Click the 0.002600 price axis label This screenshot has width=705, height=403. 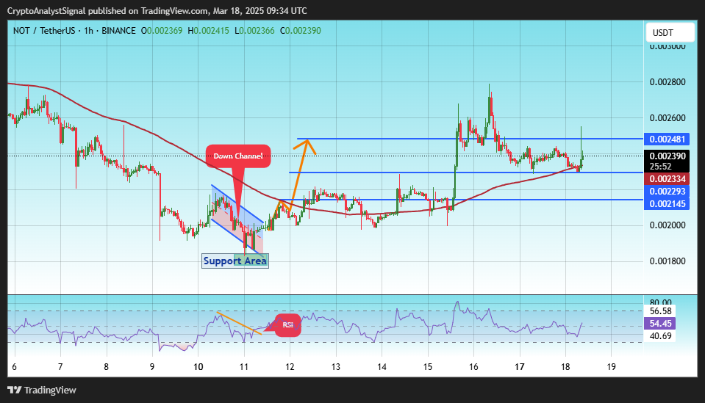(x=668, y=118)
